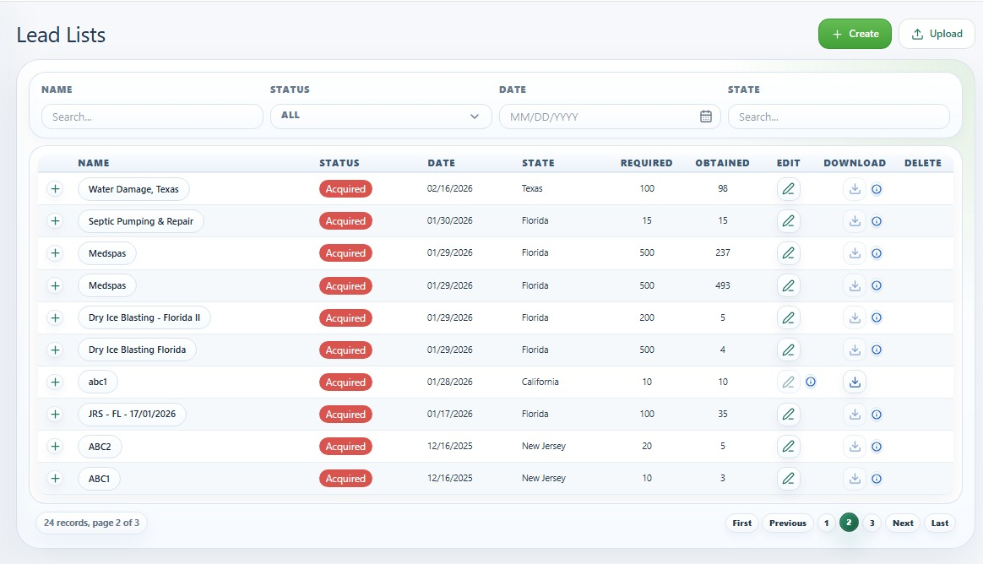Viewport: 983px width, 564px height.
Task: Click edit pencil for JRS - FL - 17/01/2026
Action: 788,415
